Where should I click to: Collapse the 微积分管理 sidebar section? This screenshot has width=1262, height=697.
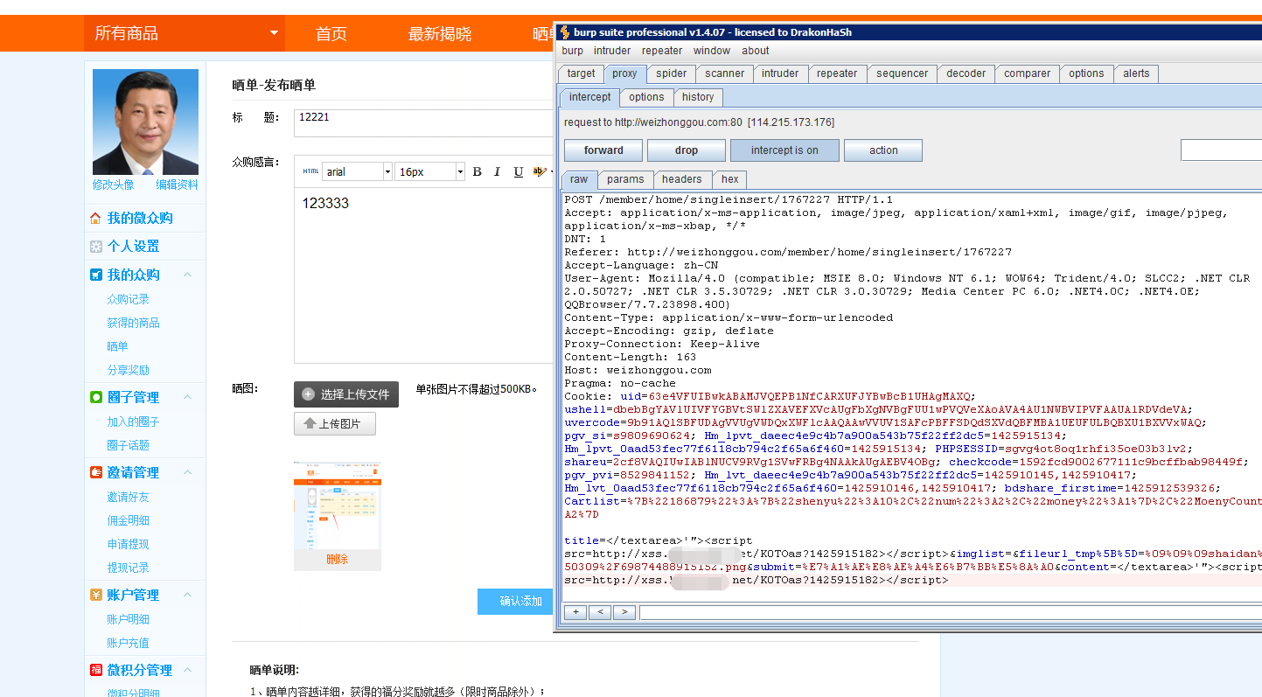point(187,670)
